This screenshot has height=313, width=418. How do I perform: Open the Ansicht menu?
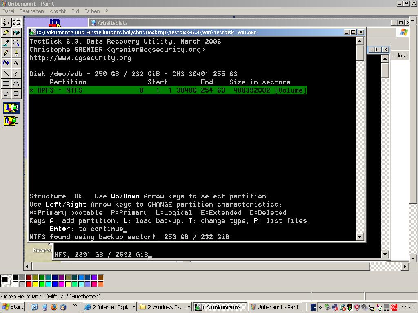coord(58,11)
